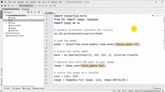Toggle the Favorites side tool window tab
The image size is (165, 92).
click(2, 82)
